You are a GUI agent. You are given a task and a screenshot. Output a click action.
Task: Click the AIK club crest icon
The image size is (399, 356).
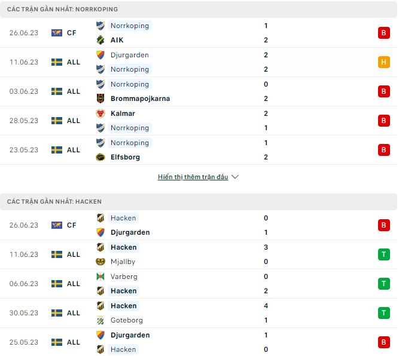coord(100,40)
